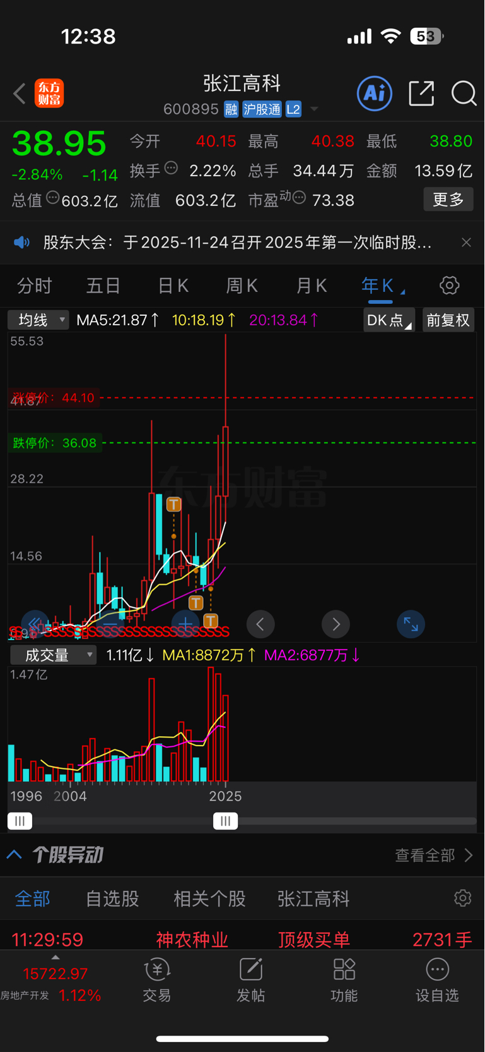Collapse the 个股异动 section
485x1052 pixels.
coord(15,855)
